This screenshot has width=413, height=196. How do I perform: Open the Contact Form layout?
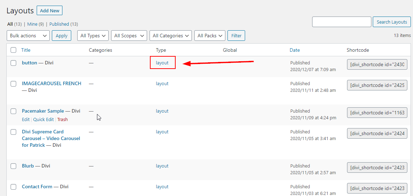pyautogui.click(x=37, y=187)
